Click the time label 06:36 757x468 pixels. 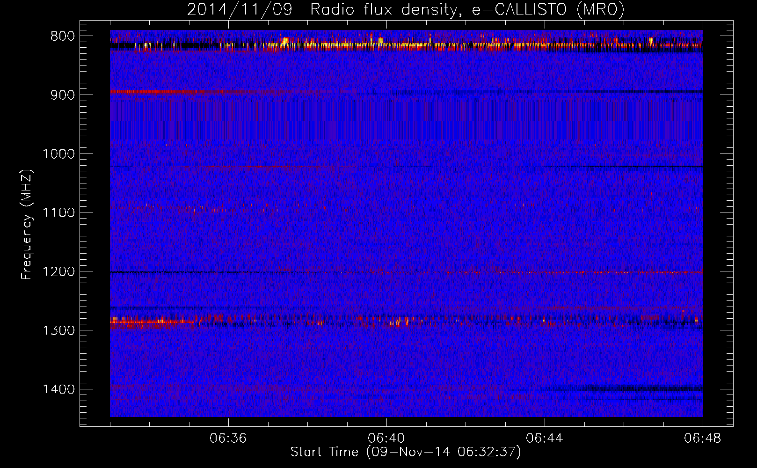(x=228, y=439)
